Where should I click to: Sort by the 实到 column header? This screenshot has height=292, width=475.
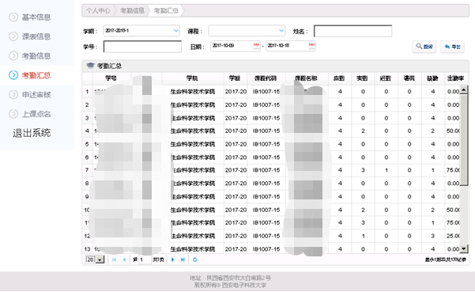pyautogui.click(x=362, y=78)
